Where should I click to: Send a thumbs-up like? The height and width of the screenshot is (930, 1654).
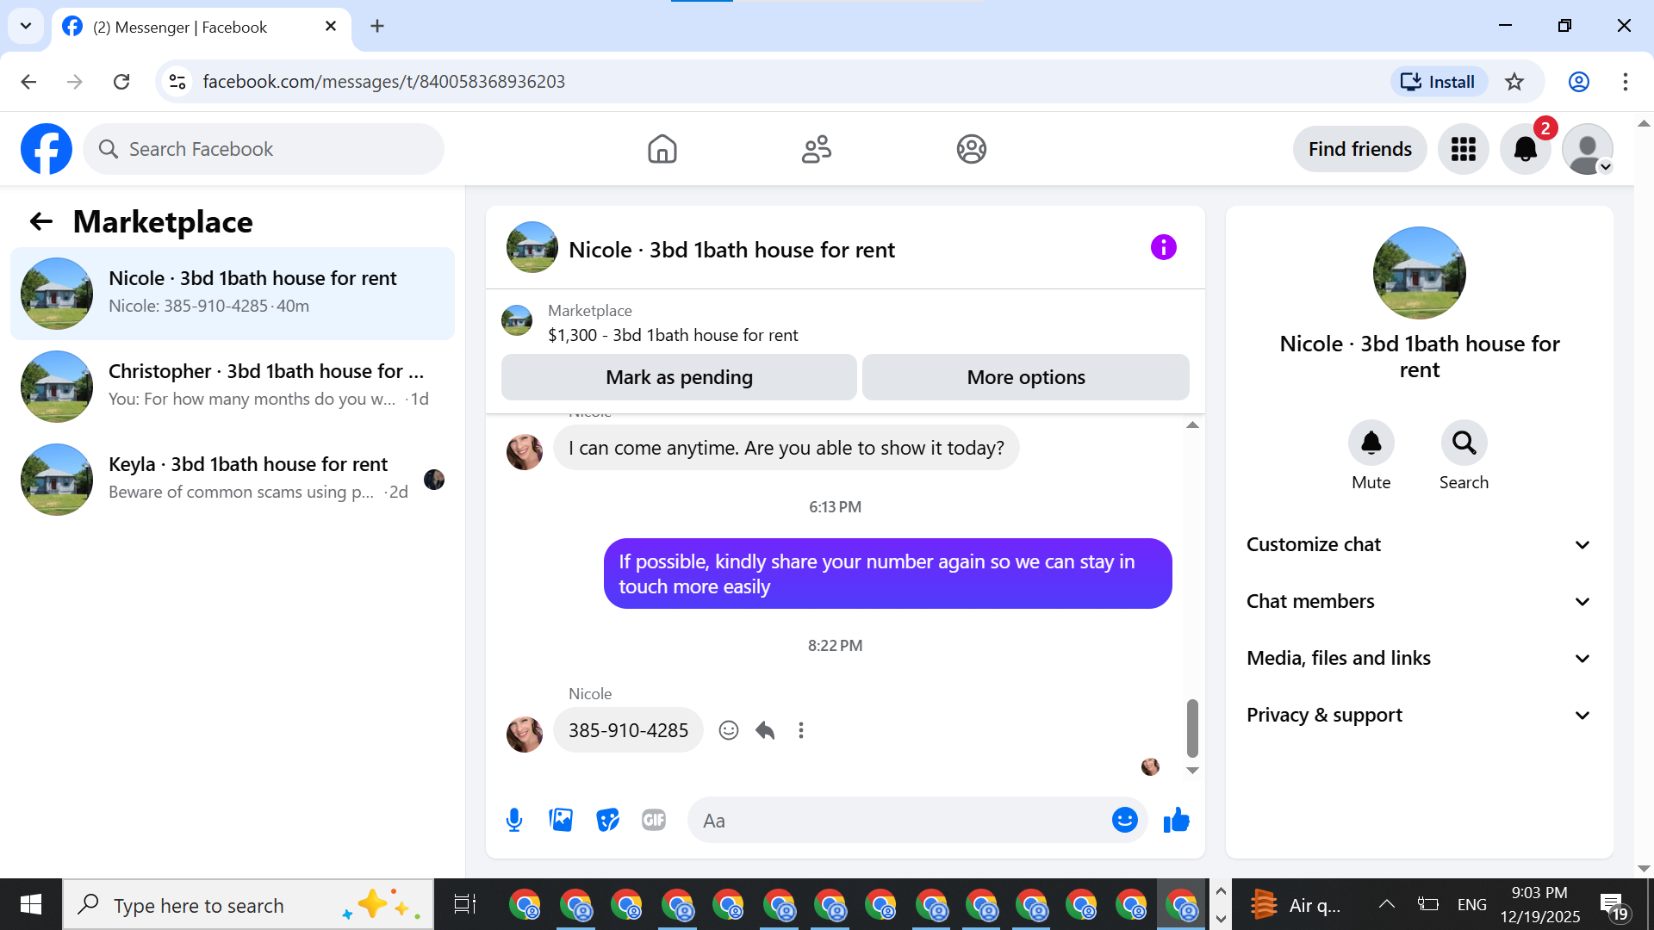[1176, 820]
